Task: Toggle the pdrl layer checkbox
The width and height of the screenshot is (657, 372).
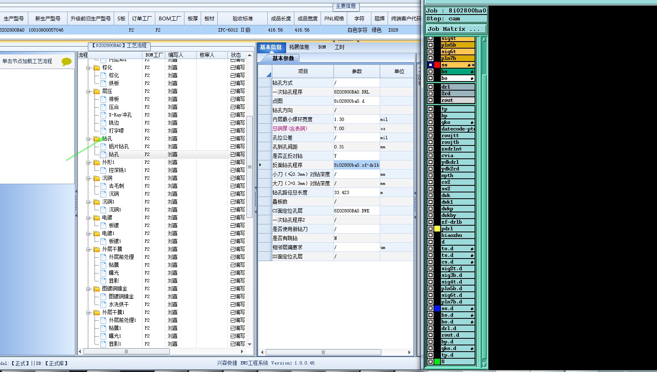Action: (431, 229)
